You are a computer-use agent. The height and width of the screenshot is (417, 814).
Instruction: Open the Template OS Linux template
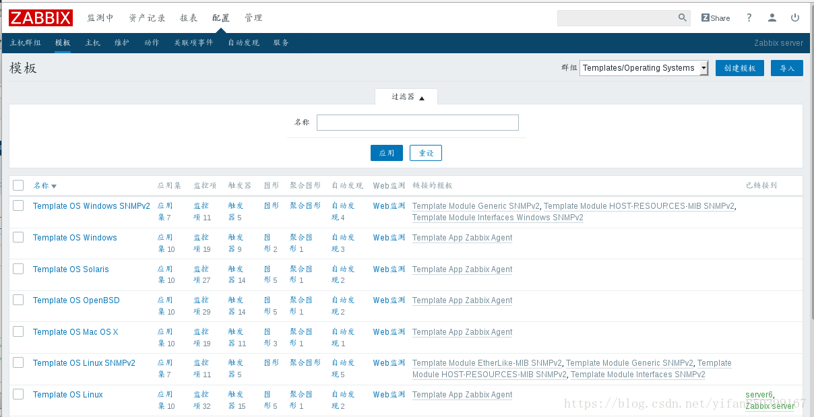coord(68,395)
